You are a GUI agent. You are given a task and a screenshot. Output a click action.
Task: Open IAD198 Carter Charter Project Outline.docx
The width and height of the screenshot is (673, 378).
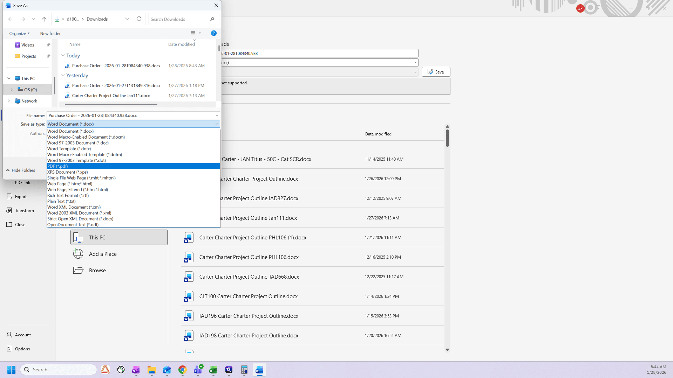tap(312, 335)
